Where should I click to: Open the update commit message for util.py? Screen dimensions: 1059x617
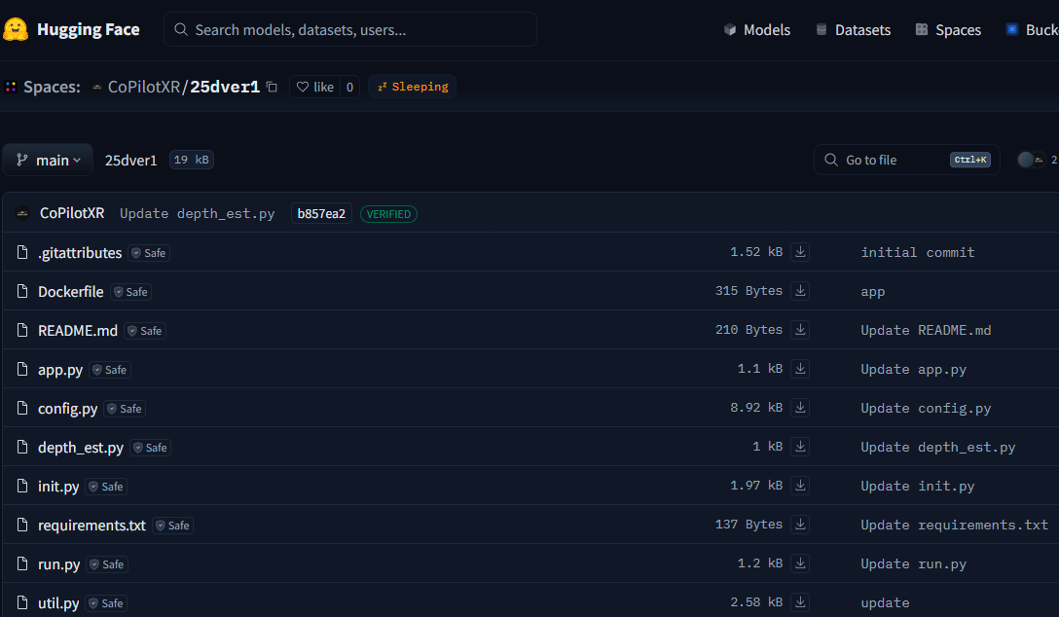coord(885,602)
